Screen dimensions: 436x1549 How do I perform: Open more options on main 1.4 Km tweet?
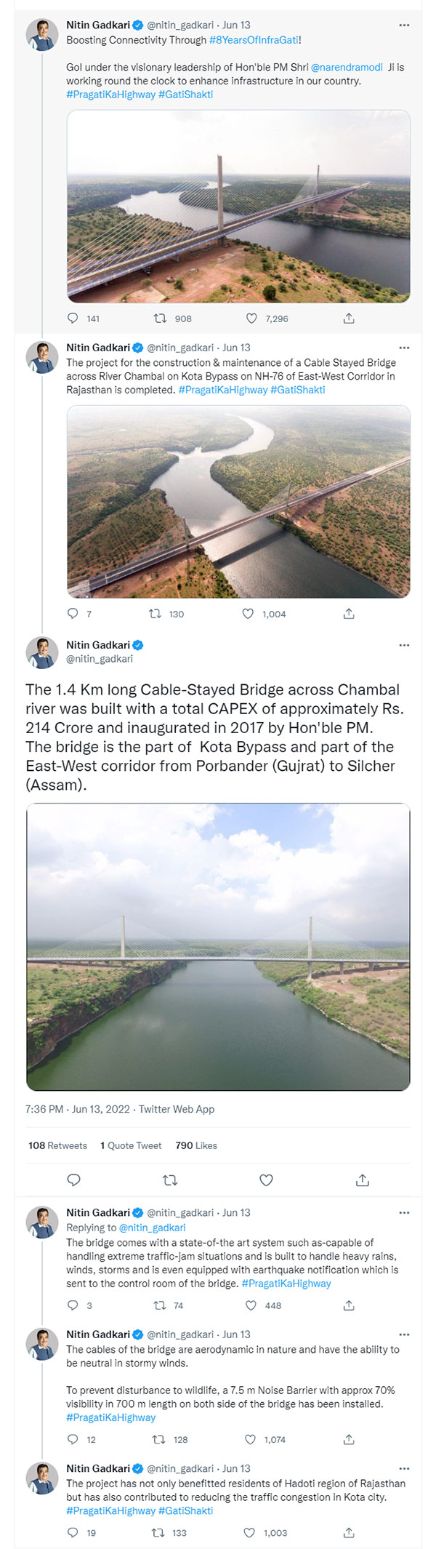point(404,645)
